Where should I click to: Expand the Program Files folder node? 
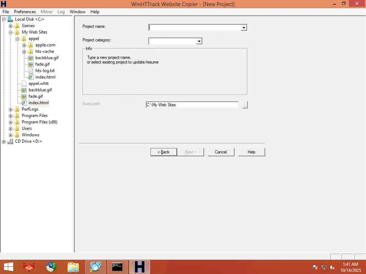click(x=10, y=116)
